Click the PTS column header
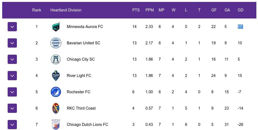The width and height of the screenshot is (258, 130). (136, 10)
